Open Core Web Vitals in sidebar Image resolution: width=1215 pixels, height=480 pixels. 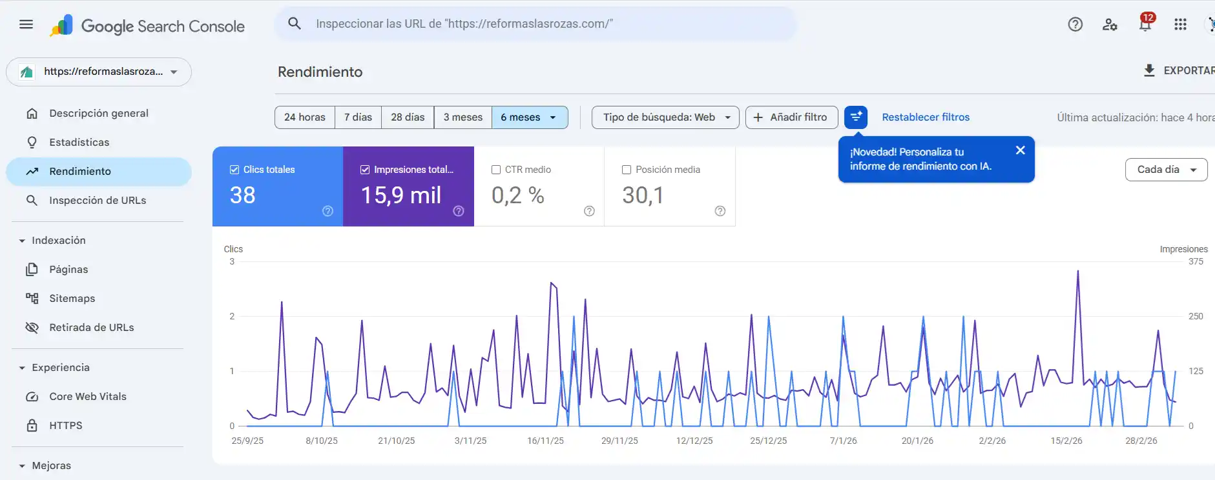(99, 397)
